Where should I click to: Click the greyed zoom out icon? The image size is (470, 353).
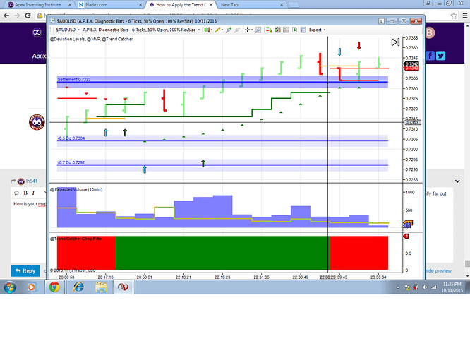pyautogui.click(x=237, y=30)
